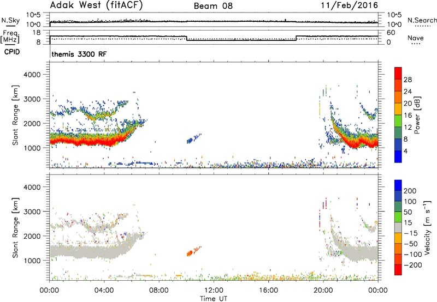The width and height of the screenshot is (437, 302).
Task: Click the "Slant Range [km]" label of velocity panel
Action: pos(15,228)
